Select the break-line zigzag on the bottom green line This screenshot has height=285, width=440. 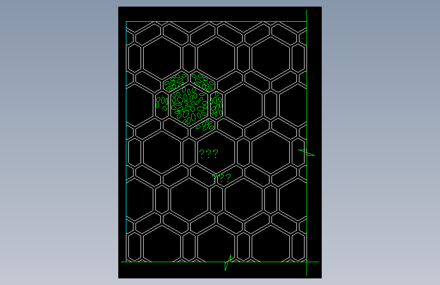click(x=228, y=262)
